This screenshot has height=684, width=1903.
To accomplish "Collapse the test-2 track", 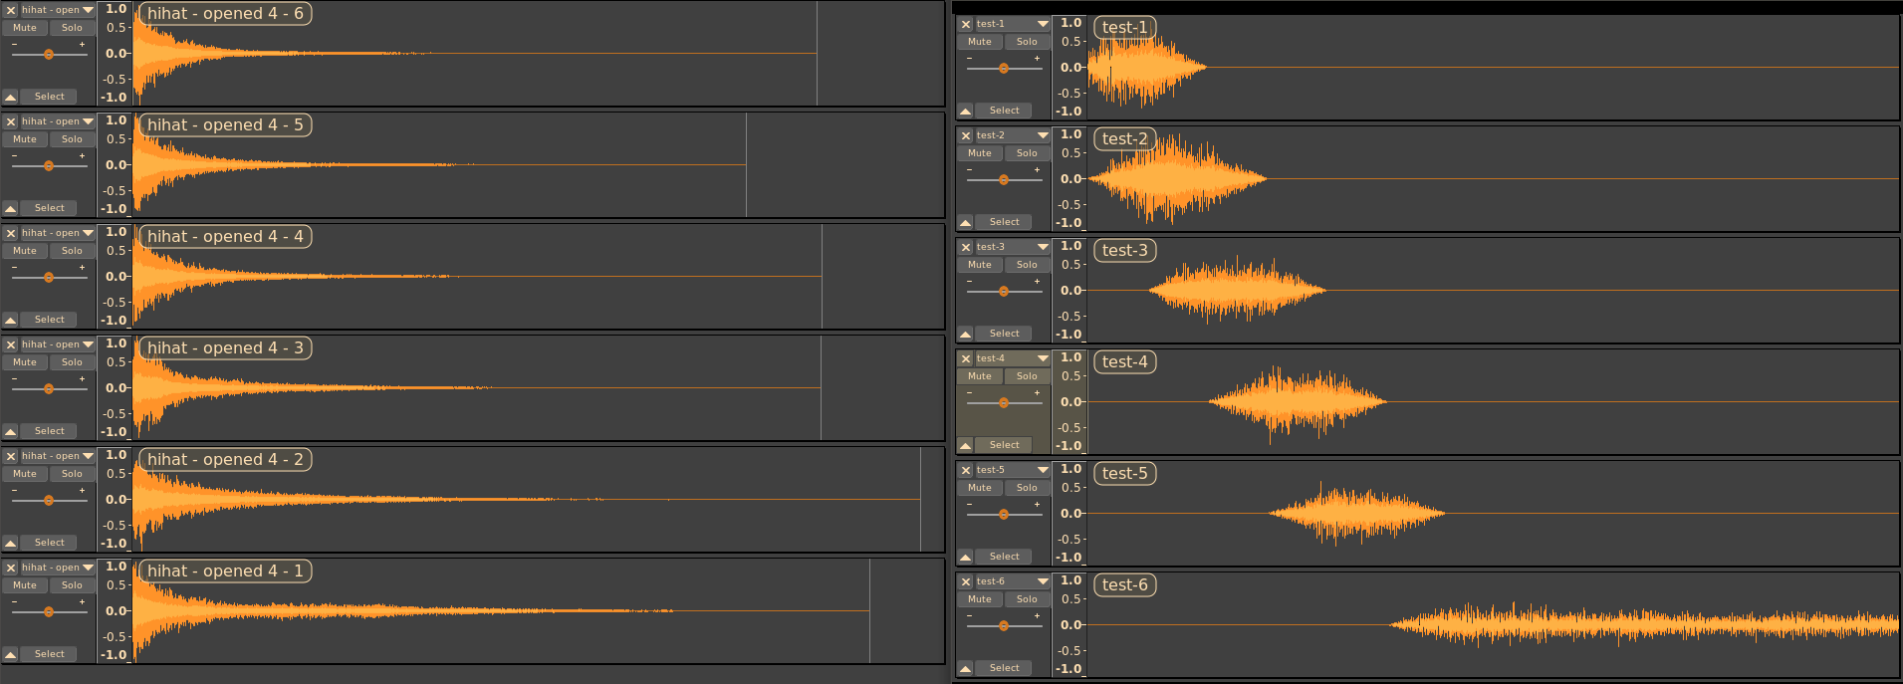I will point(965,222).
